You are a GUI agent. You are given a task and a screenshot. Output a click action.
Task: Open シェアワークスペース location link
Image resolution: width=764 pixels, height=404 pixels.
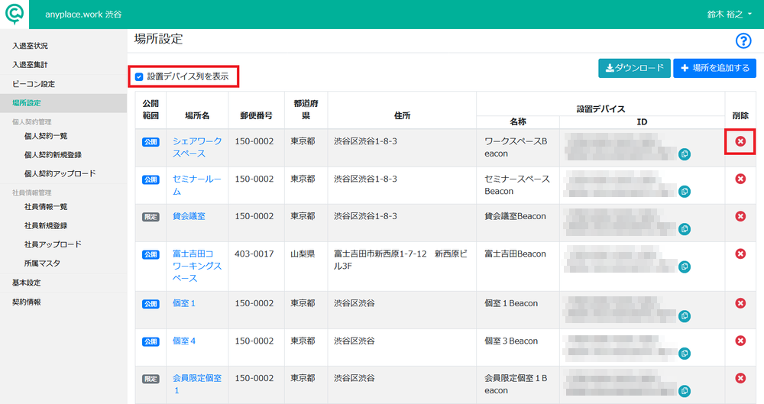coord(197,147)
